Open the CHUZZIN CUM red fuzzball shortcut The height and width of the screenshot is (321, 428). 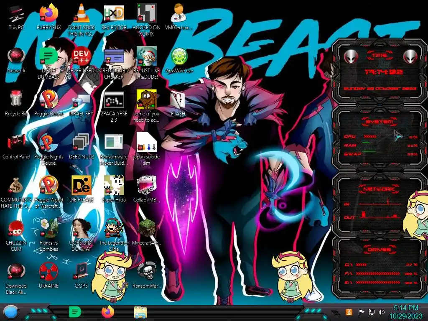(16, 229)
